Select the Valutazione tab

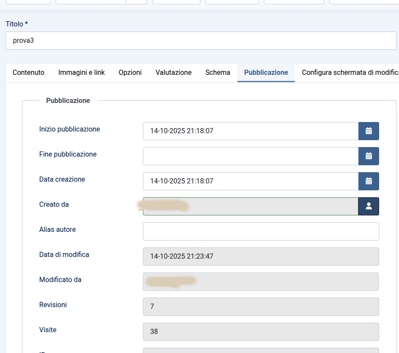[174, 73]
